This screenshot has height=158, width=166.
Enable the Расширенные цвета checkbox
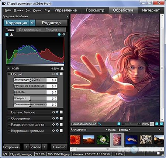coord(61,124)
